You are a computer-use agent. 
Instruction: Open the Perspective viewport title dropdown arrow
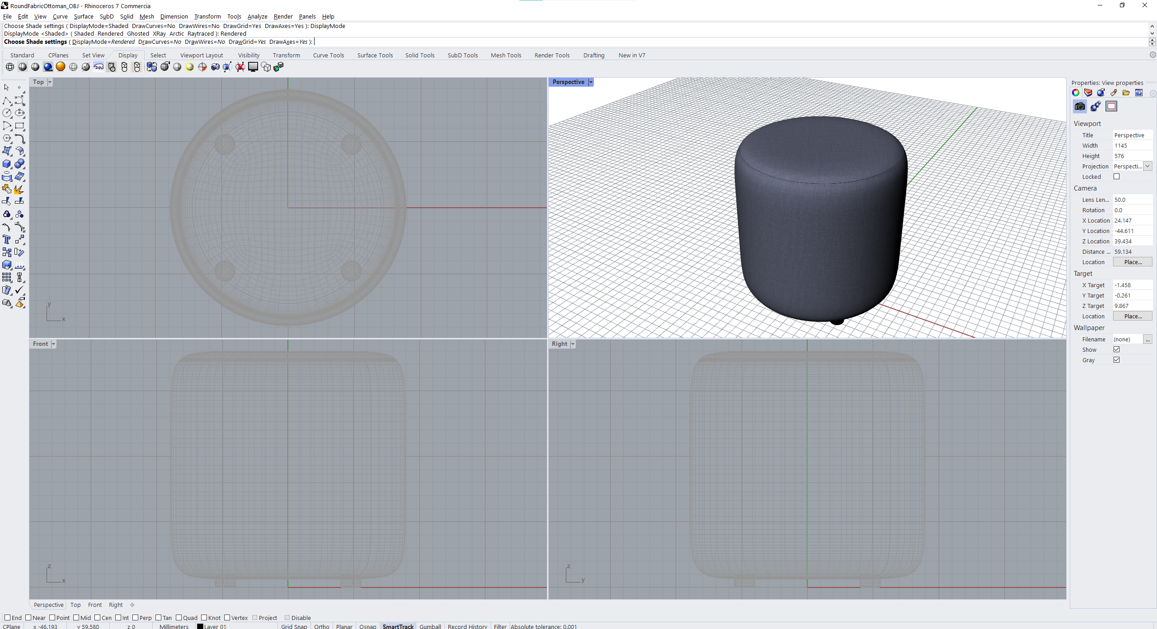[591, 82]
